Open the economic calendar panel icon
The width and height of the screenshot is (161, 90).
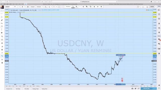click(x=159, y=28)
